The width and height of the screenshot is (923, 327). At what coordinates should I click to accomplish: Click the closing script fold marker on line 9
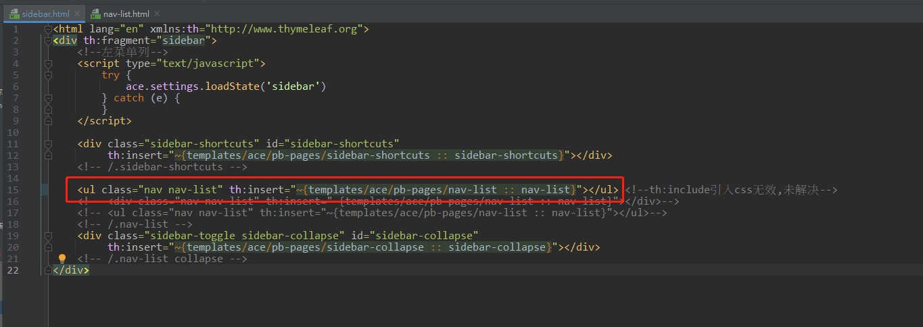(x=48, y=121)
